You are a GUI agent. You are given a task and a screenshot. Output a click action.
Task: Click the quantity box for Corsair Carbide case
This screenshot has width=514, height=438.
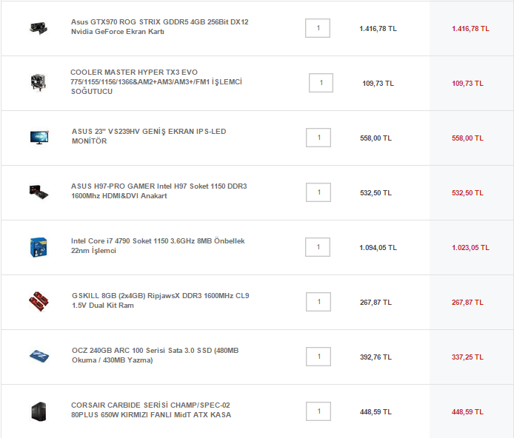[x=318, y=411]
